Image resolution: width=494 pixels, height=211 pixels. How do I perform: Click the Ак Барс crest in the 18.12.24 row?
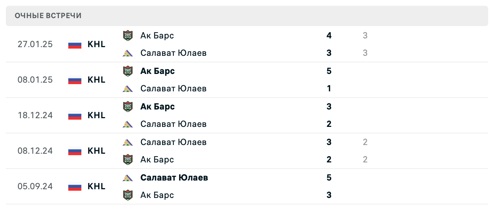pos(128,106)
